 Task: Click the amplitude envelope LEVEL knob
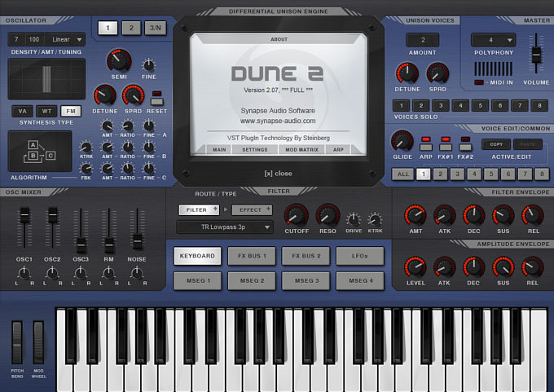pos(415,266)
